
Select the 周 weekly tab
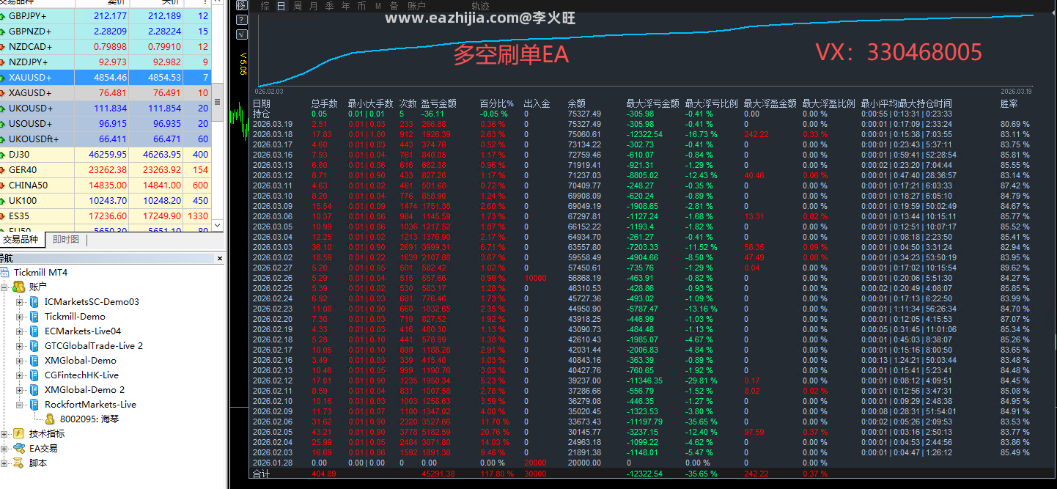coord(298,6)
